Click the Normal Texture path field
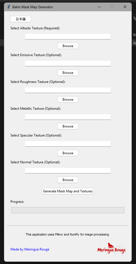 [68, 170]
